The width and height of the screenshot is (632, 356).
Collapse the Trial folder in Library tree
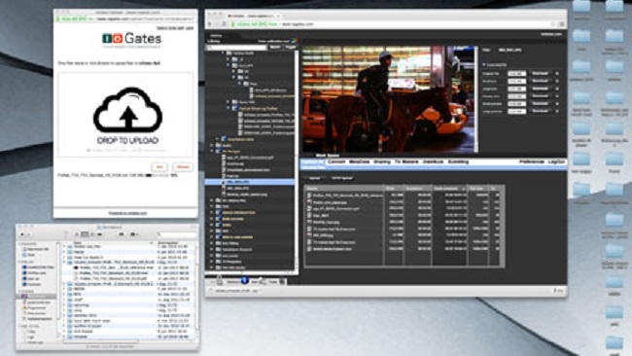click(239, 84)
